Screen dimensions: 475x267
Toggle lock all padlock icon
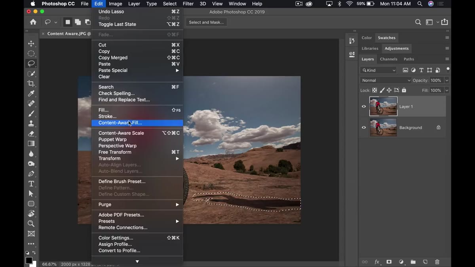point(404,90)
